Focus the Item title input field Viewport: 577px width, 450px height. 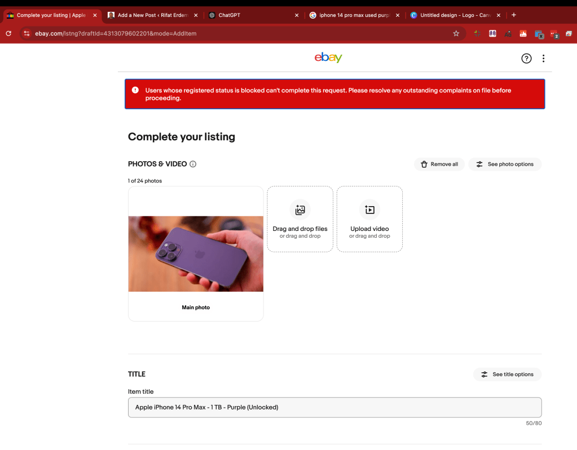point(335,407)
